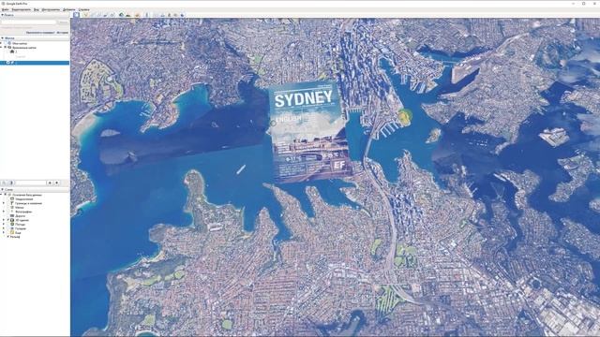600x337 pixels.
Task: Select the highlighted item in Places tree
Action: 35,63
